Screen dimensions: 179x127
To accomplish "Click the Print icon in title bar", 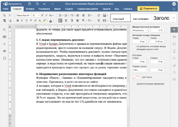I will (37, 4).
